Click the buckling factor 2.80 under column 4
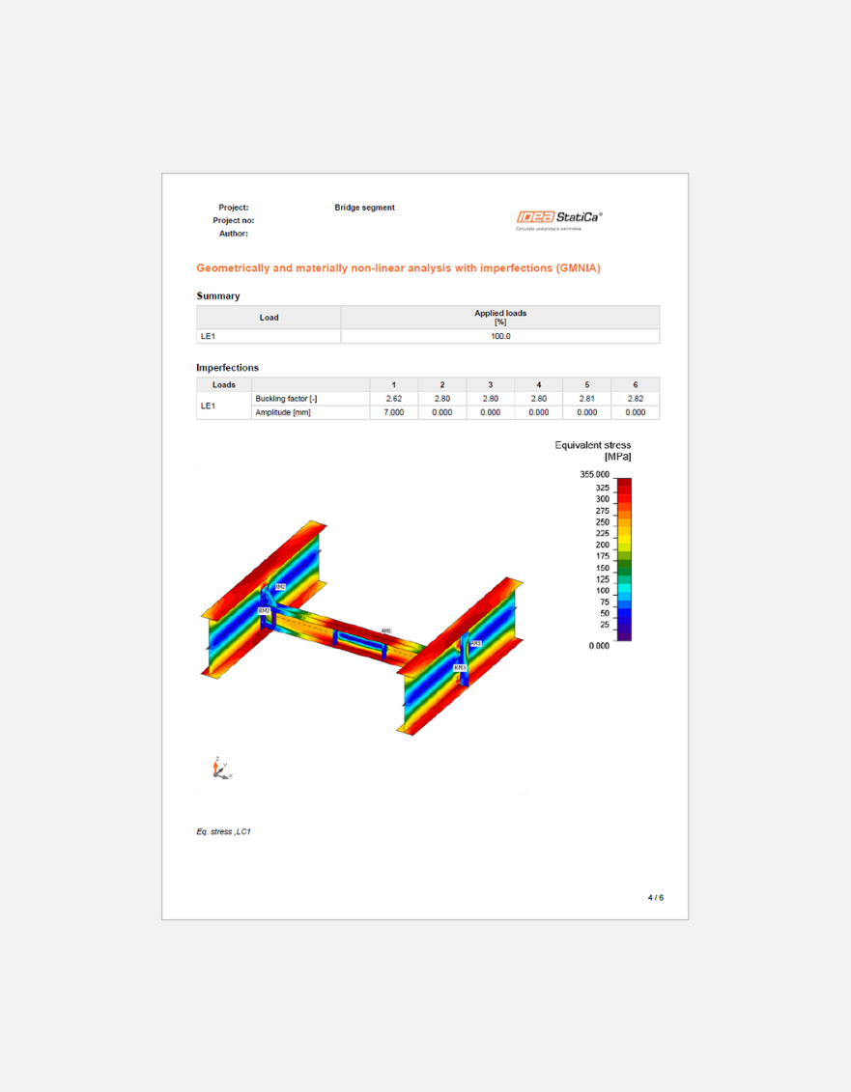851x1092 pixels. pyautogui.click(x=539, y=399)
